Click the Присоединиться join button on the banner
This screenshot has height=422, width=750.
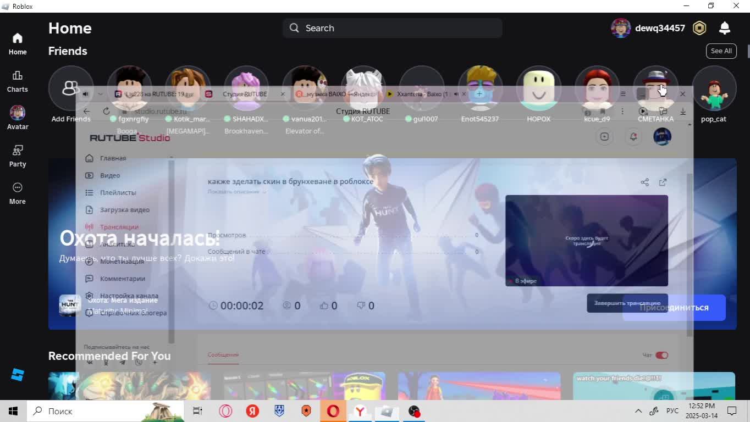[x=674, y=308]
